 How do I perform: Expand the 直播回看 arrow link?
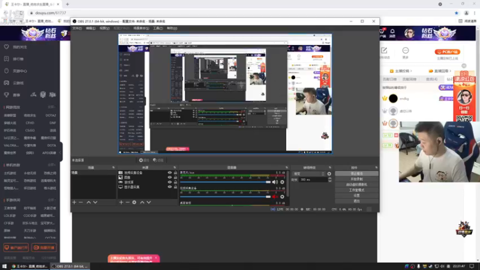click(x=451, y=71)
